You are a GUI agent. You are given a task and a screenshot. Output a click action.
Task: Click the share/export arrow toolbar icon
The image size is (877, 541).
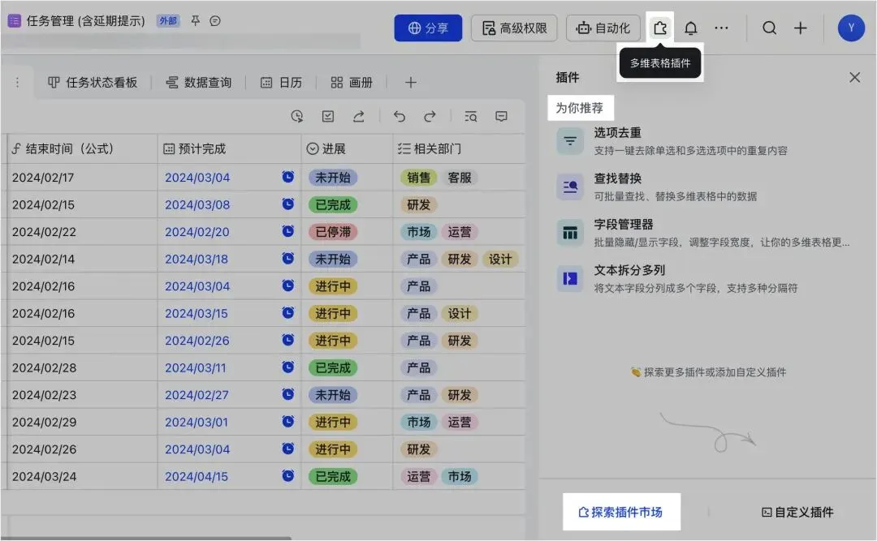click(359, 116)
